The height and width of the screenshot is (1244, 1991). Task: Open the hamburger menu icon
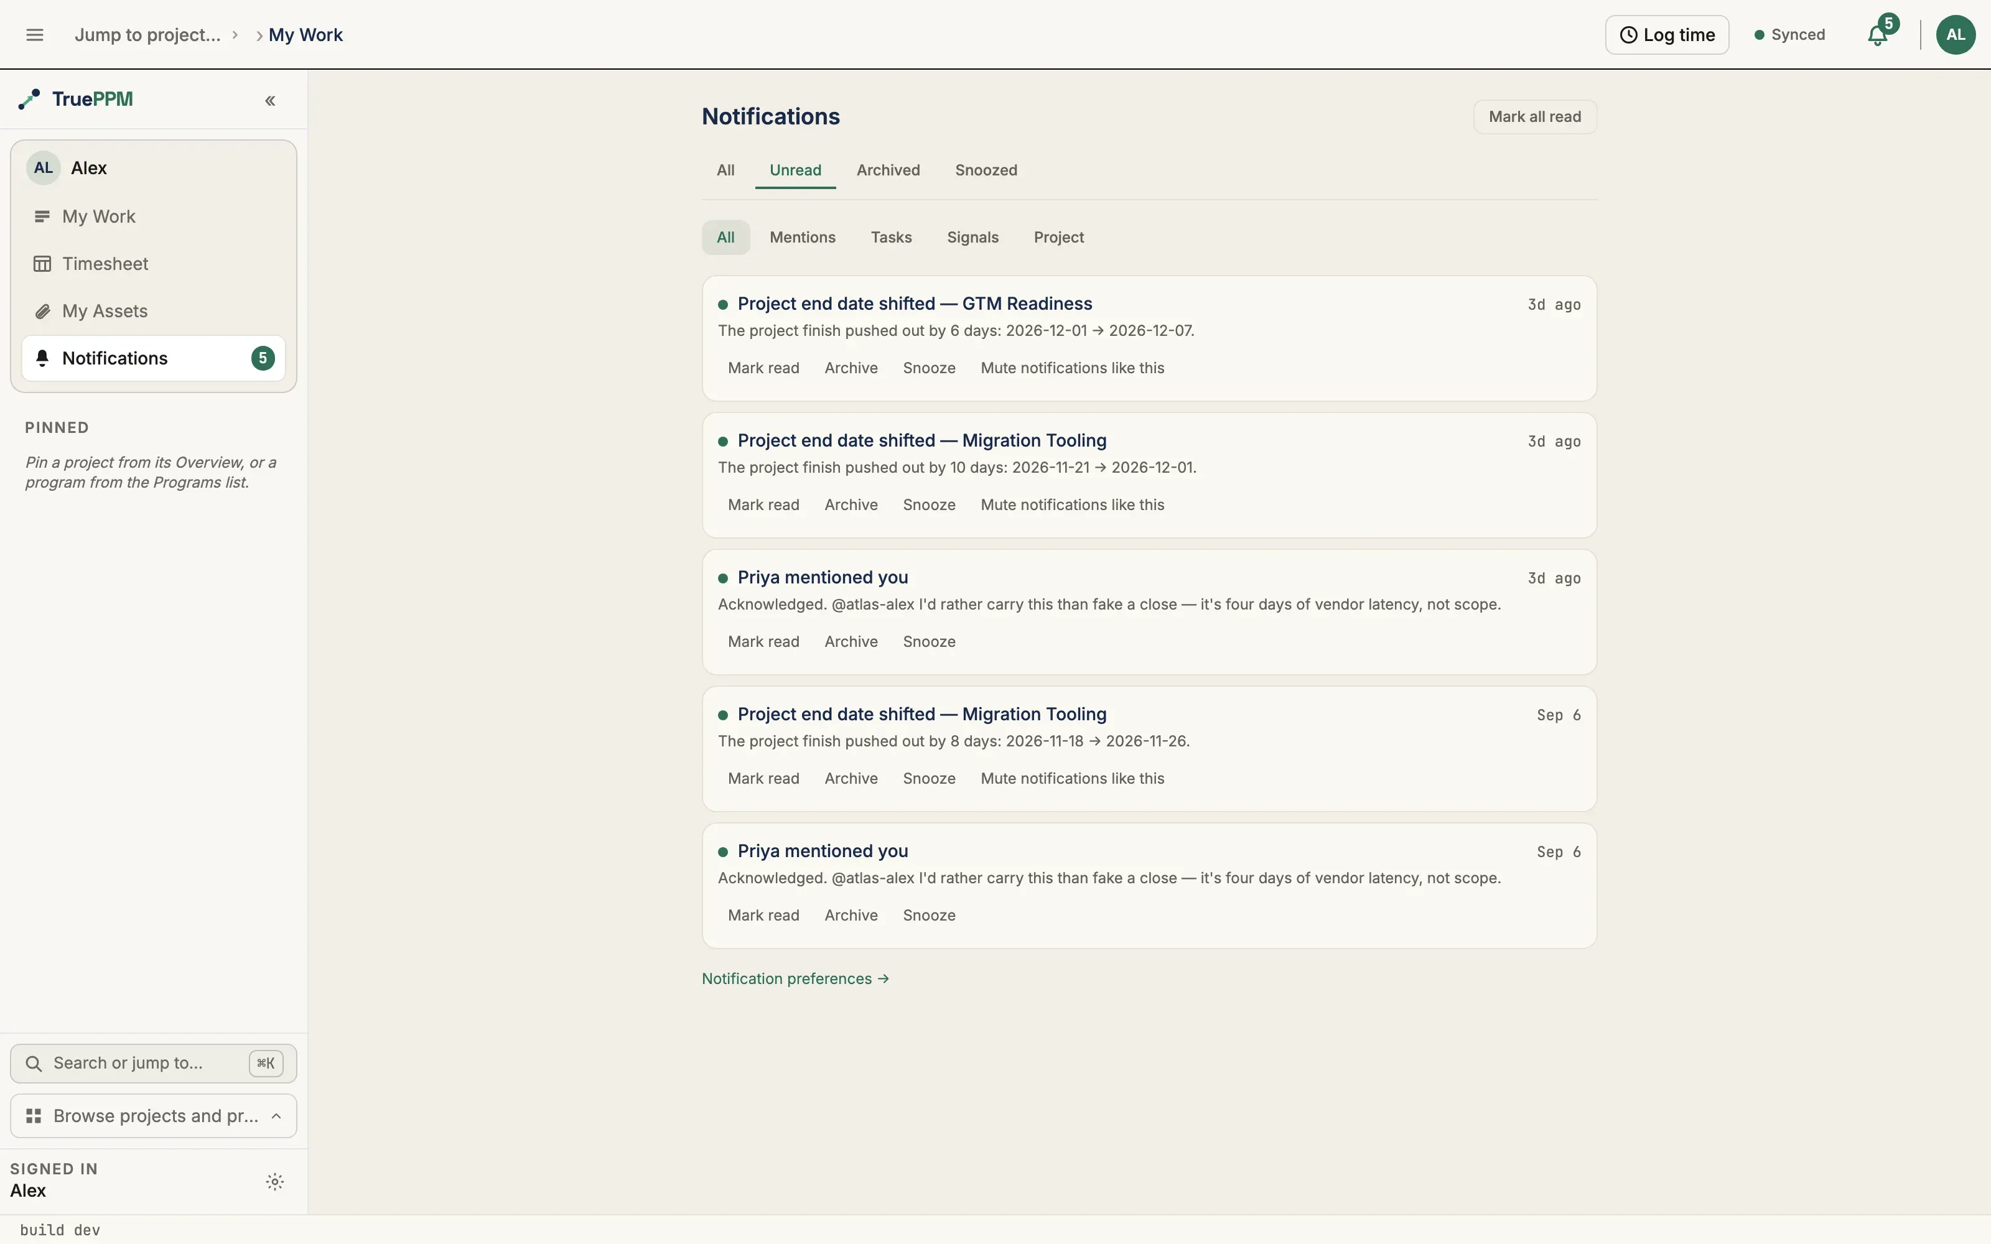[35, 35]
